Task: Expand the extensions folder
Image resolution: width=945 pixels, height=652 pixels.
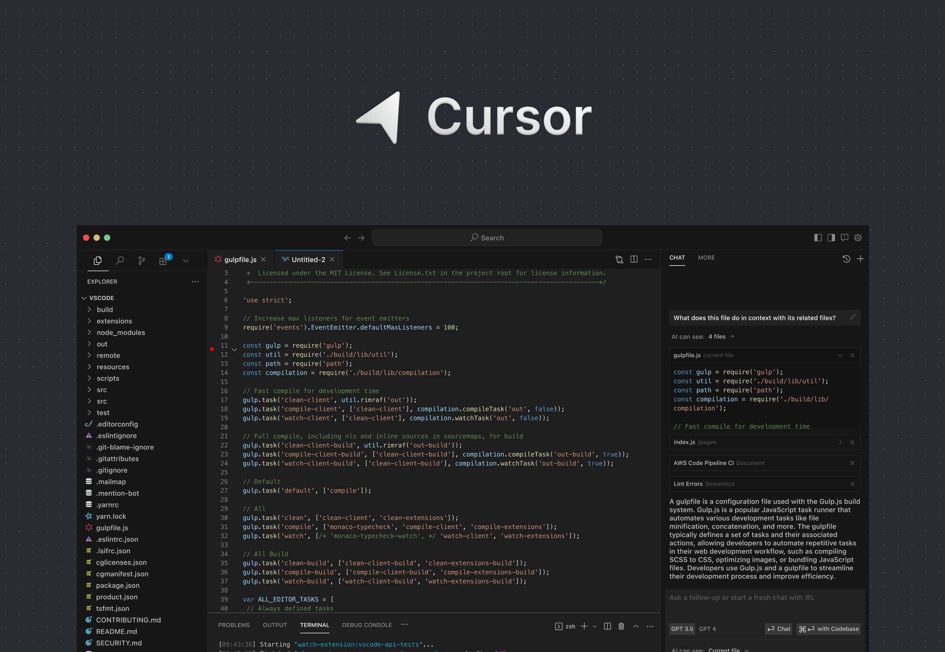Action: coord(89,321)
